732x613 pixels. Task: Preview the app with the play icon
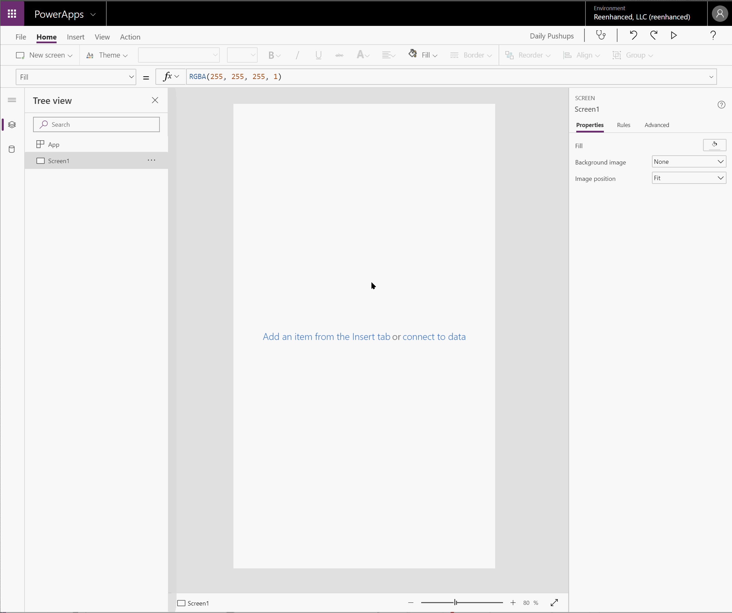[673, 35]
